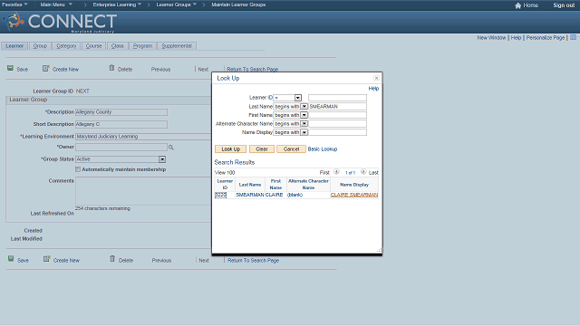Click into the Comments text area

click(x=143, y=191)
